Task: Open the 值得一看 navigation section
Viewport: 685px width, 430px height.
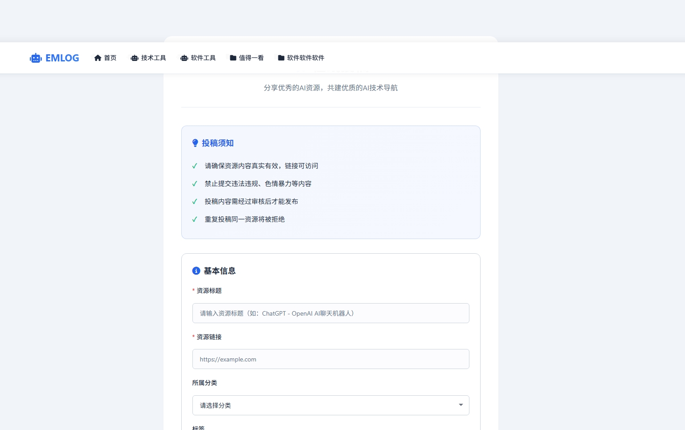Action: [x=251, y=57]
